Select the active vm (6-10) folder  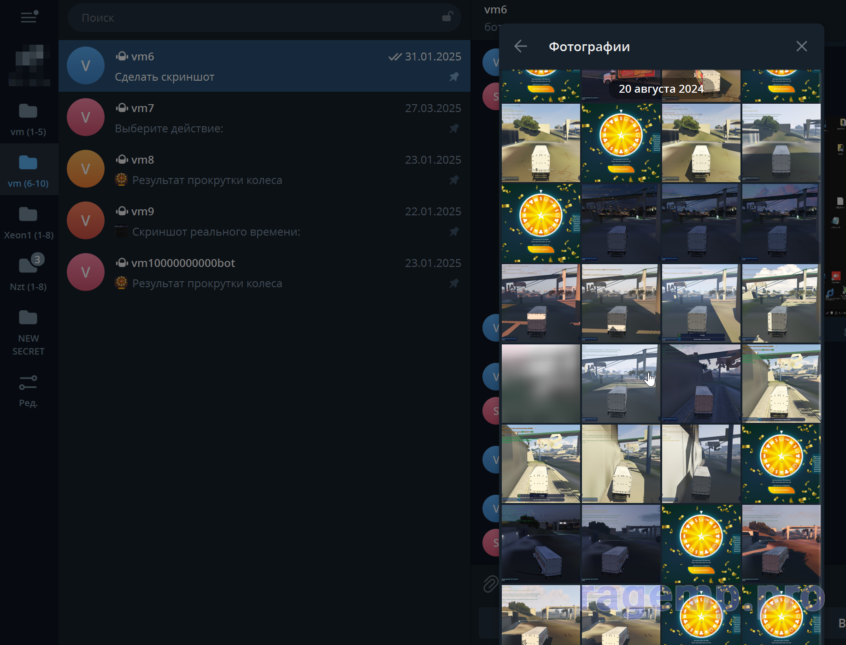29,170
